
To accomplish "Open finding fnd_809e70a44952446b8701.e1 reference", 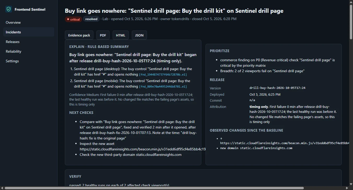I will click(x=163, y=87).
